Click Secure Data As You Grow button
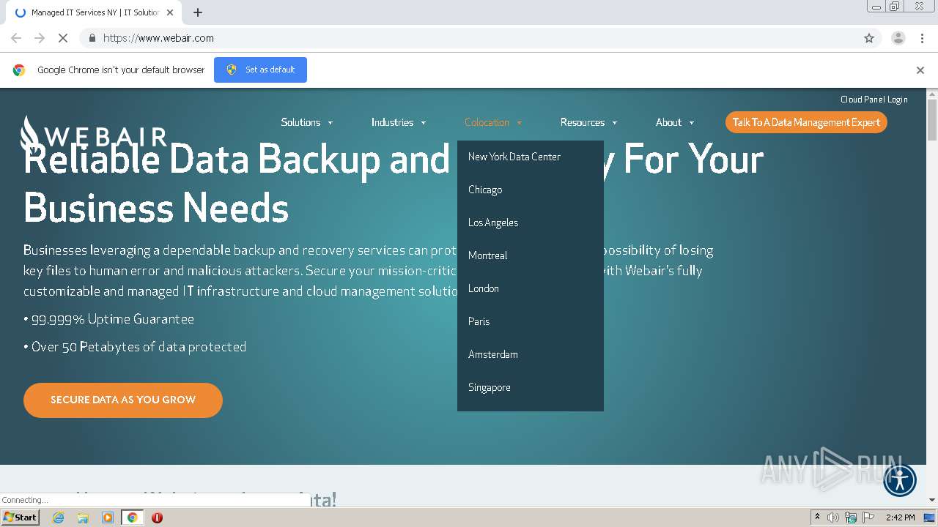 click(x=123, y=400)
